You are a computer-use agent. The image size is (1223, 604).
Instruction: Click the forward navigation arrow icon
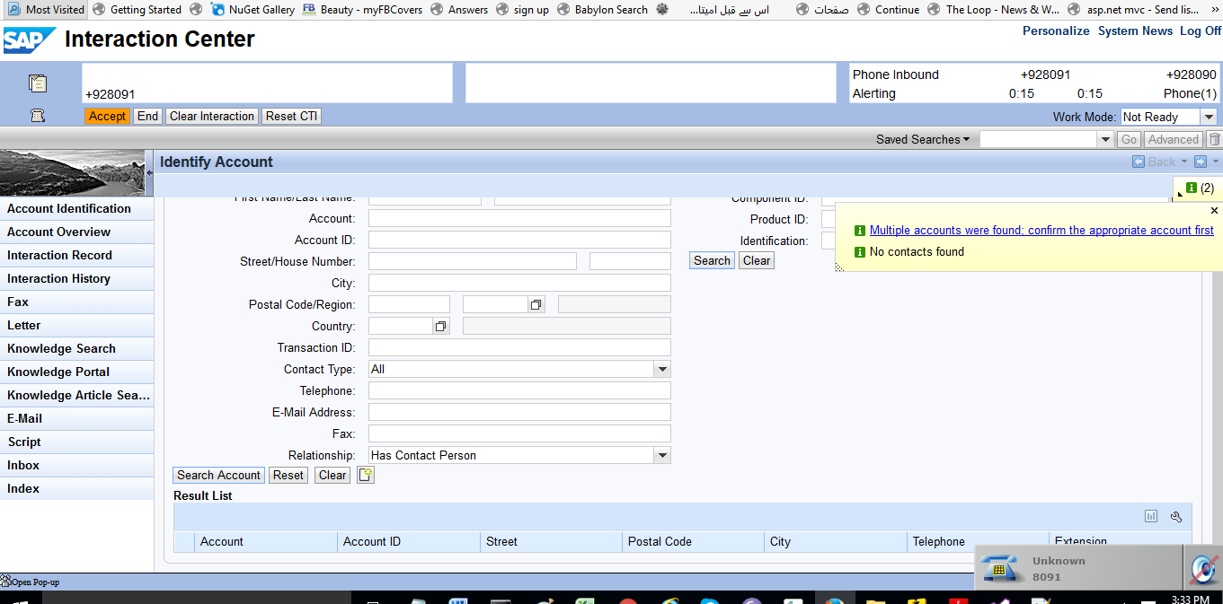[1200, 162]
